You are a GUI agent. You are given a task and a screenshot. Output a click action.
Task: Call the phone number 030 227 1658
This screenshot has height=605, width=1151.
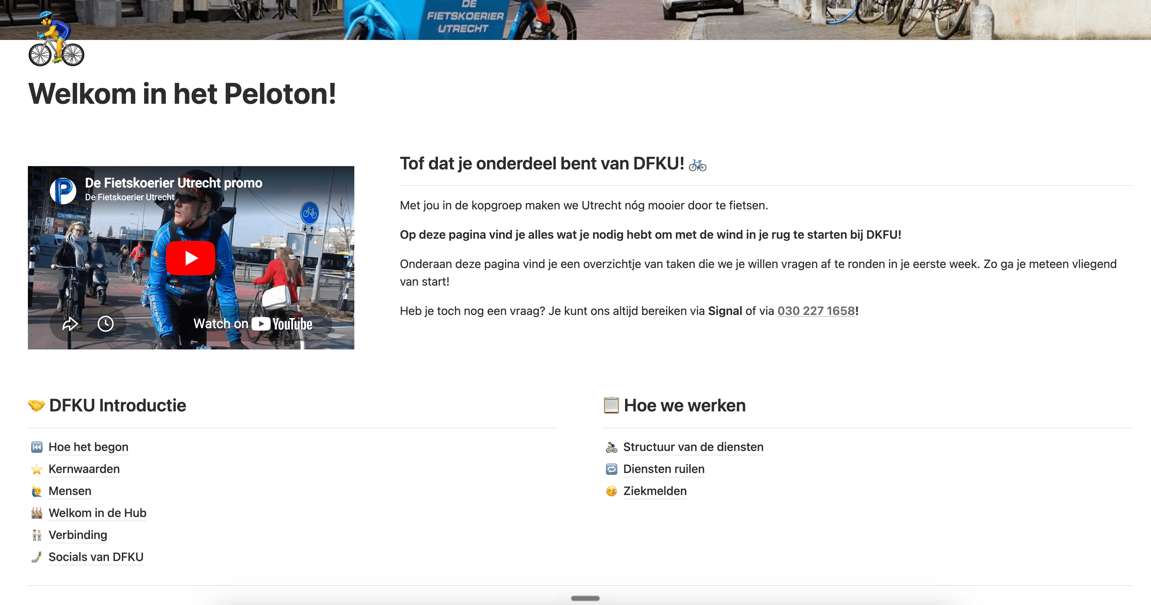[x=816, y=311]
